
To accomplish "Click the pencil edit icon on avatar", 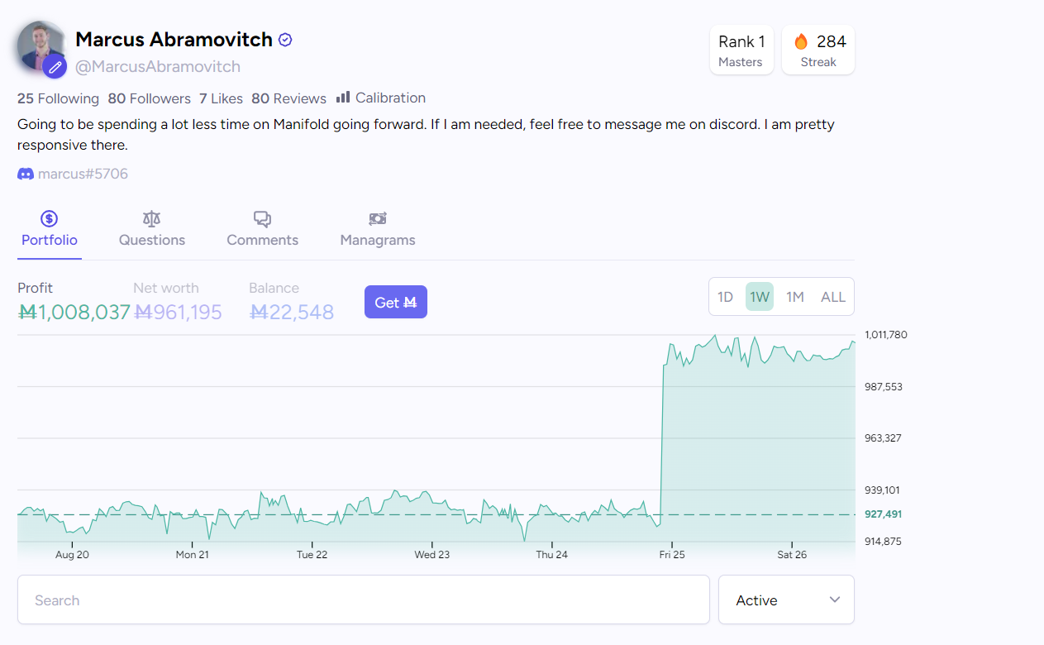I will pyautogui.click(x=55, y=67).
